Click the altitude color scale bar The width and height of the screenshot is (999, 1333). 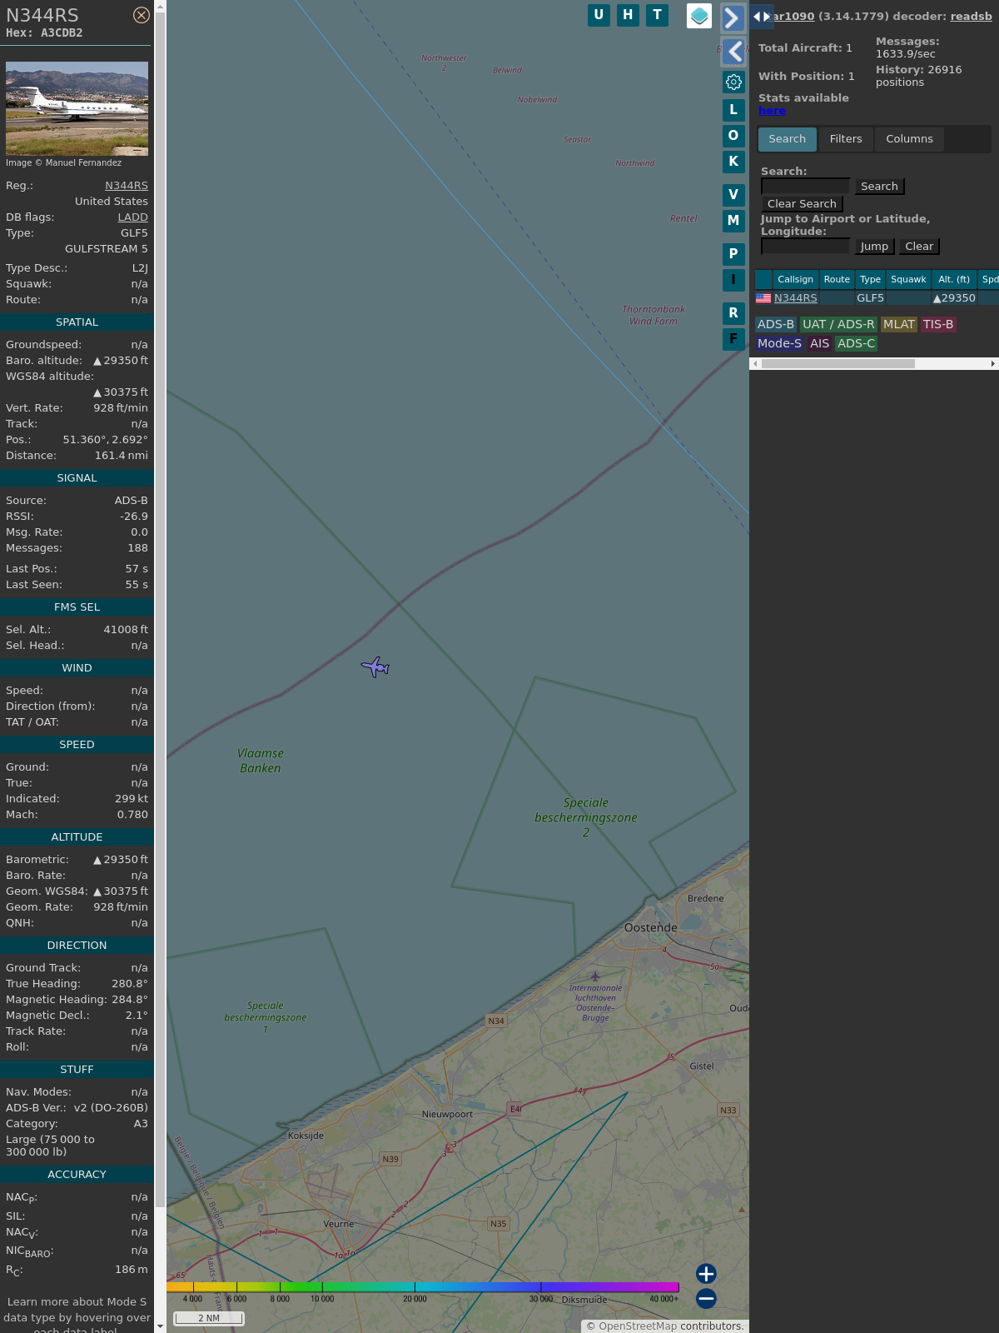click(423, 1287)
